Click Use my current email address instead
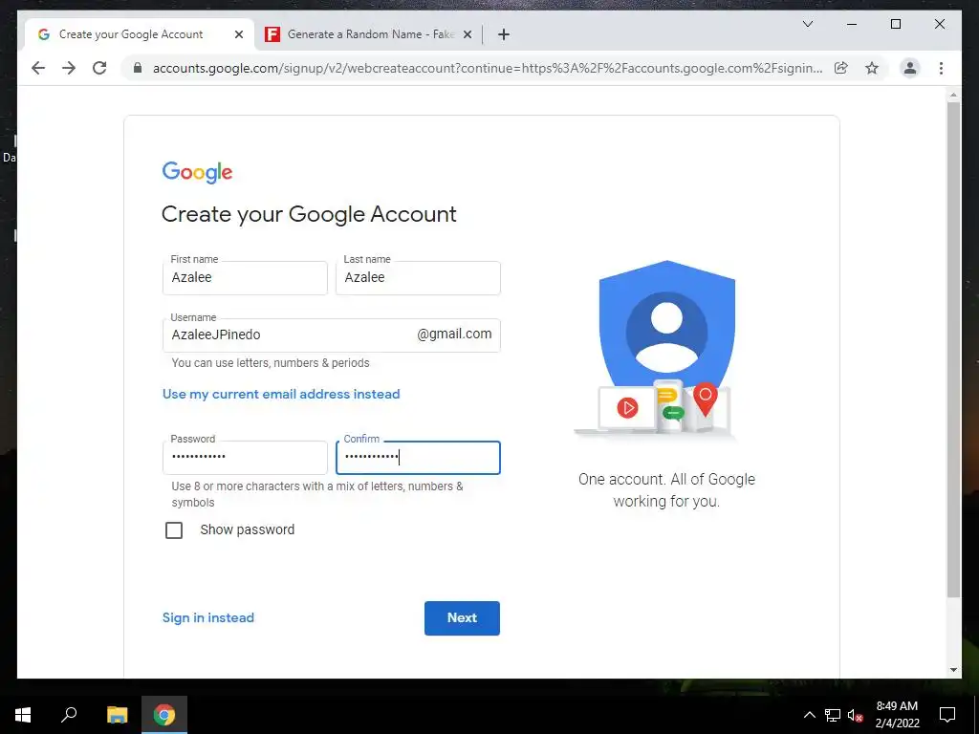This screenshot has height=734, width=979. (x=281, y=394)
